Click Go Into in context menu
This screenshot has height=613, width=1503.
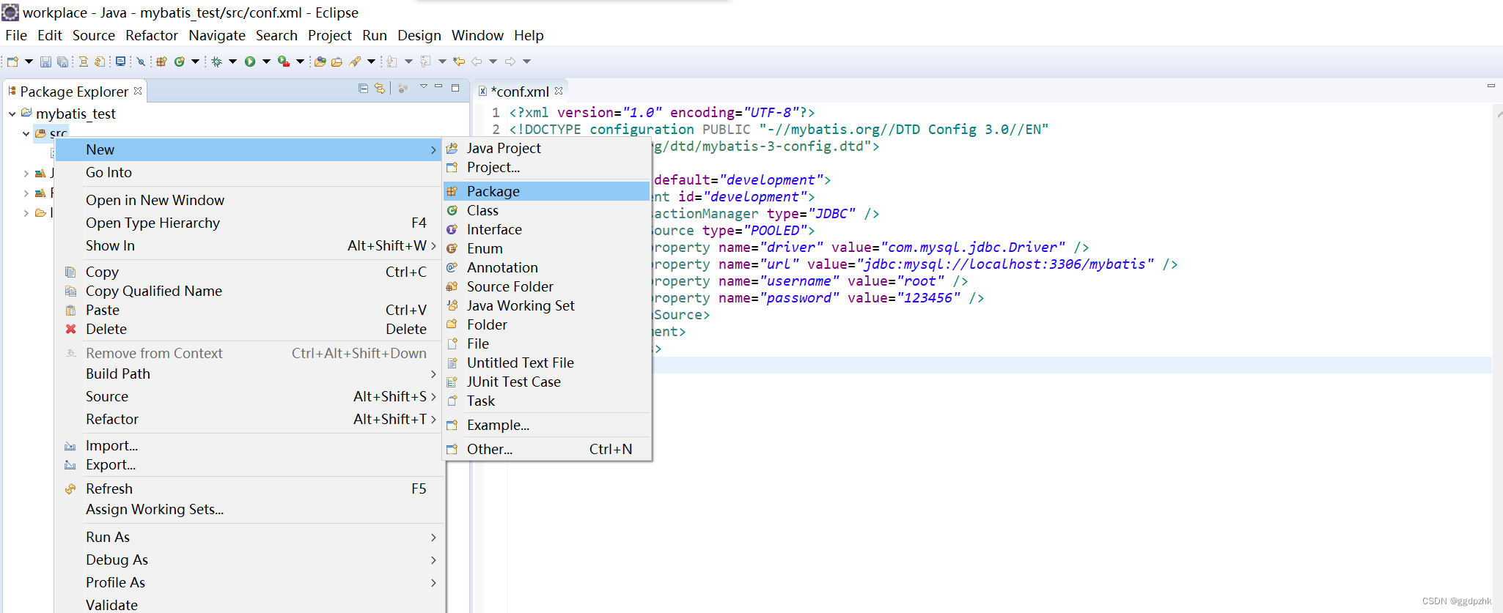249,172
